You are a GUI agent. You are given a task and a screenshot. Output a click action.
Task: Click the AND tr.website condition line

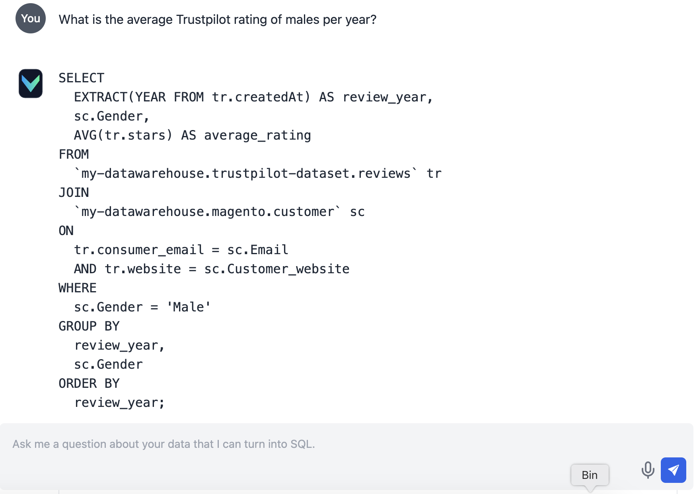(x=212, y=269)
